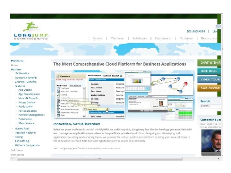Click the bar chart report screenshot

(x=138, y=82)
